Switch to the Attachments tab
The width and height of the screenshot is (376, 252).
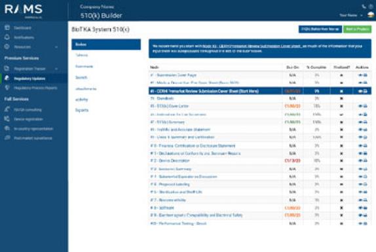[86, 88]
